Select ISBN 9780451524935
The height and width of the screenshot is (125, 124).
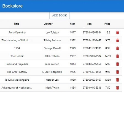(x=92, y=48)
